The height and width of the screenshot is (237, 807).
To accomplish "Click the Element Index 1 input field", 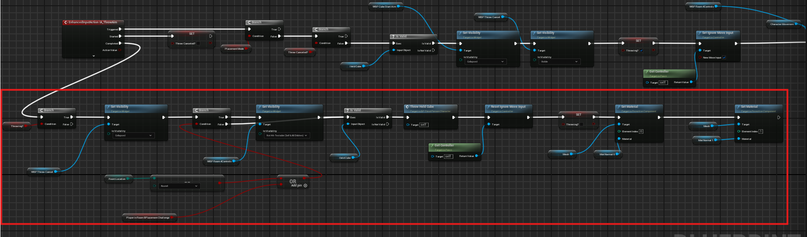I will click(761, 131).
